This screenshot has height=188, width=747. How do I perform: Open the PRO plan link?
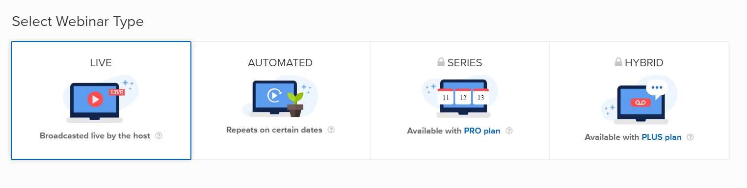tap(482, 131)
